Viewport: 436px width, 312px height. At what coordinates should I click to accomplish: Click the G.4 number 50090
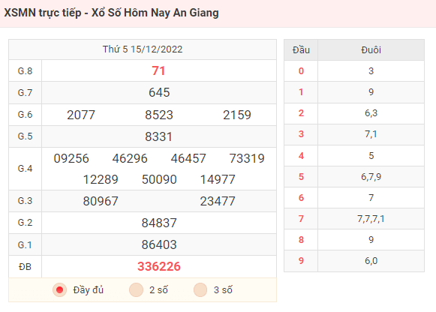[159, 179]
